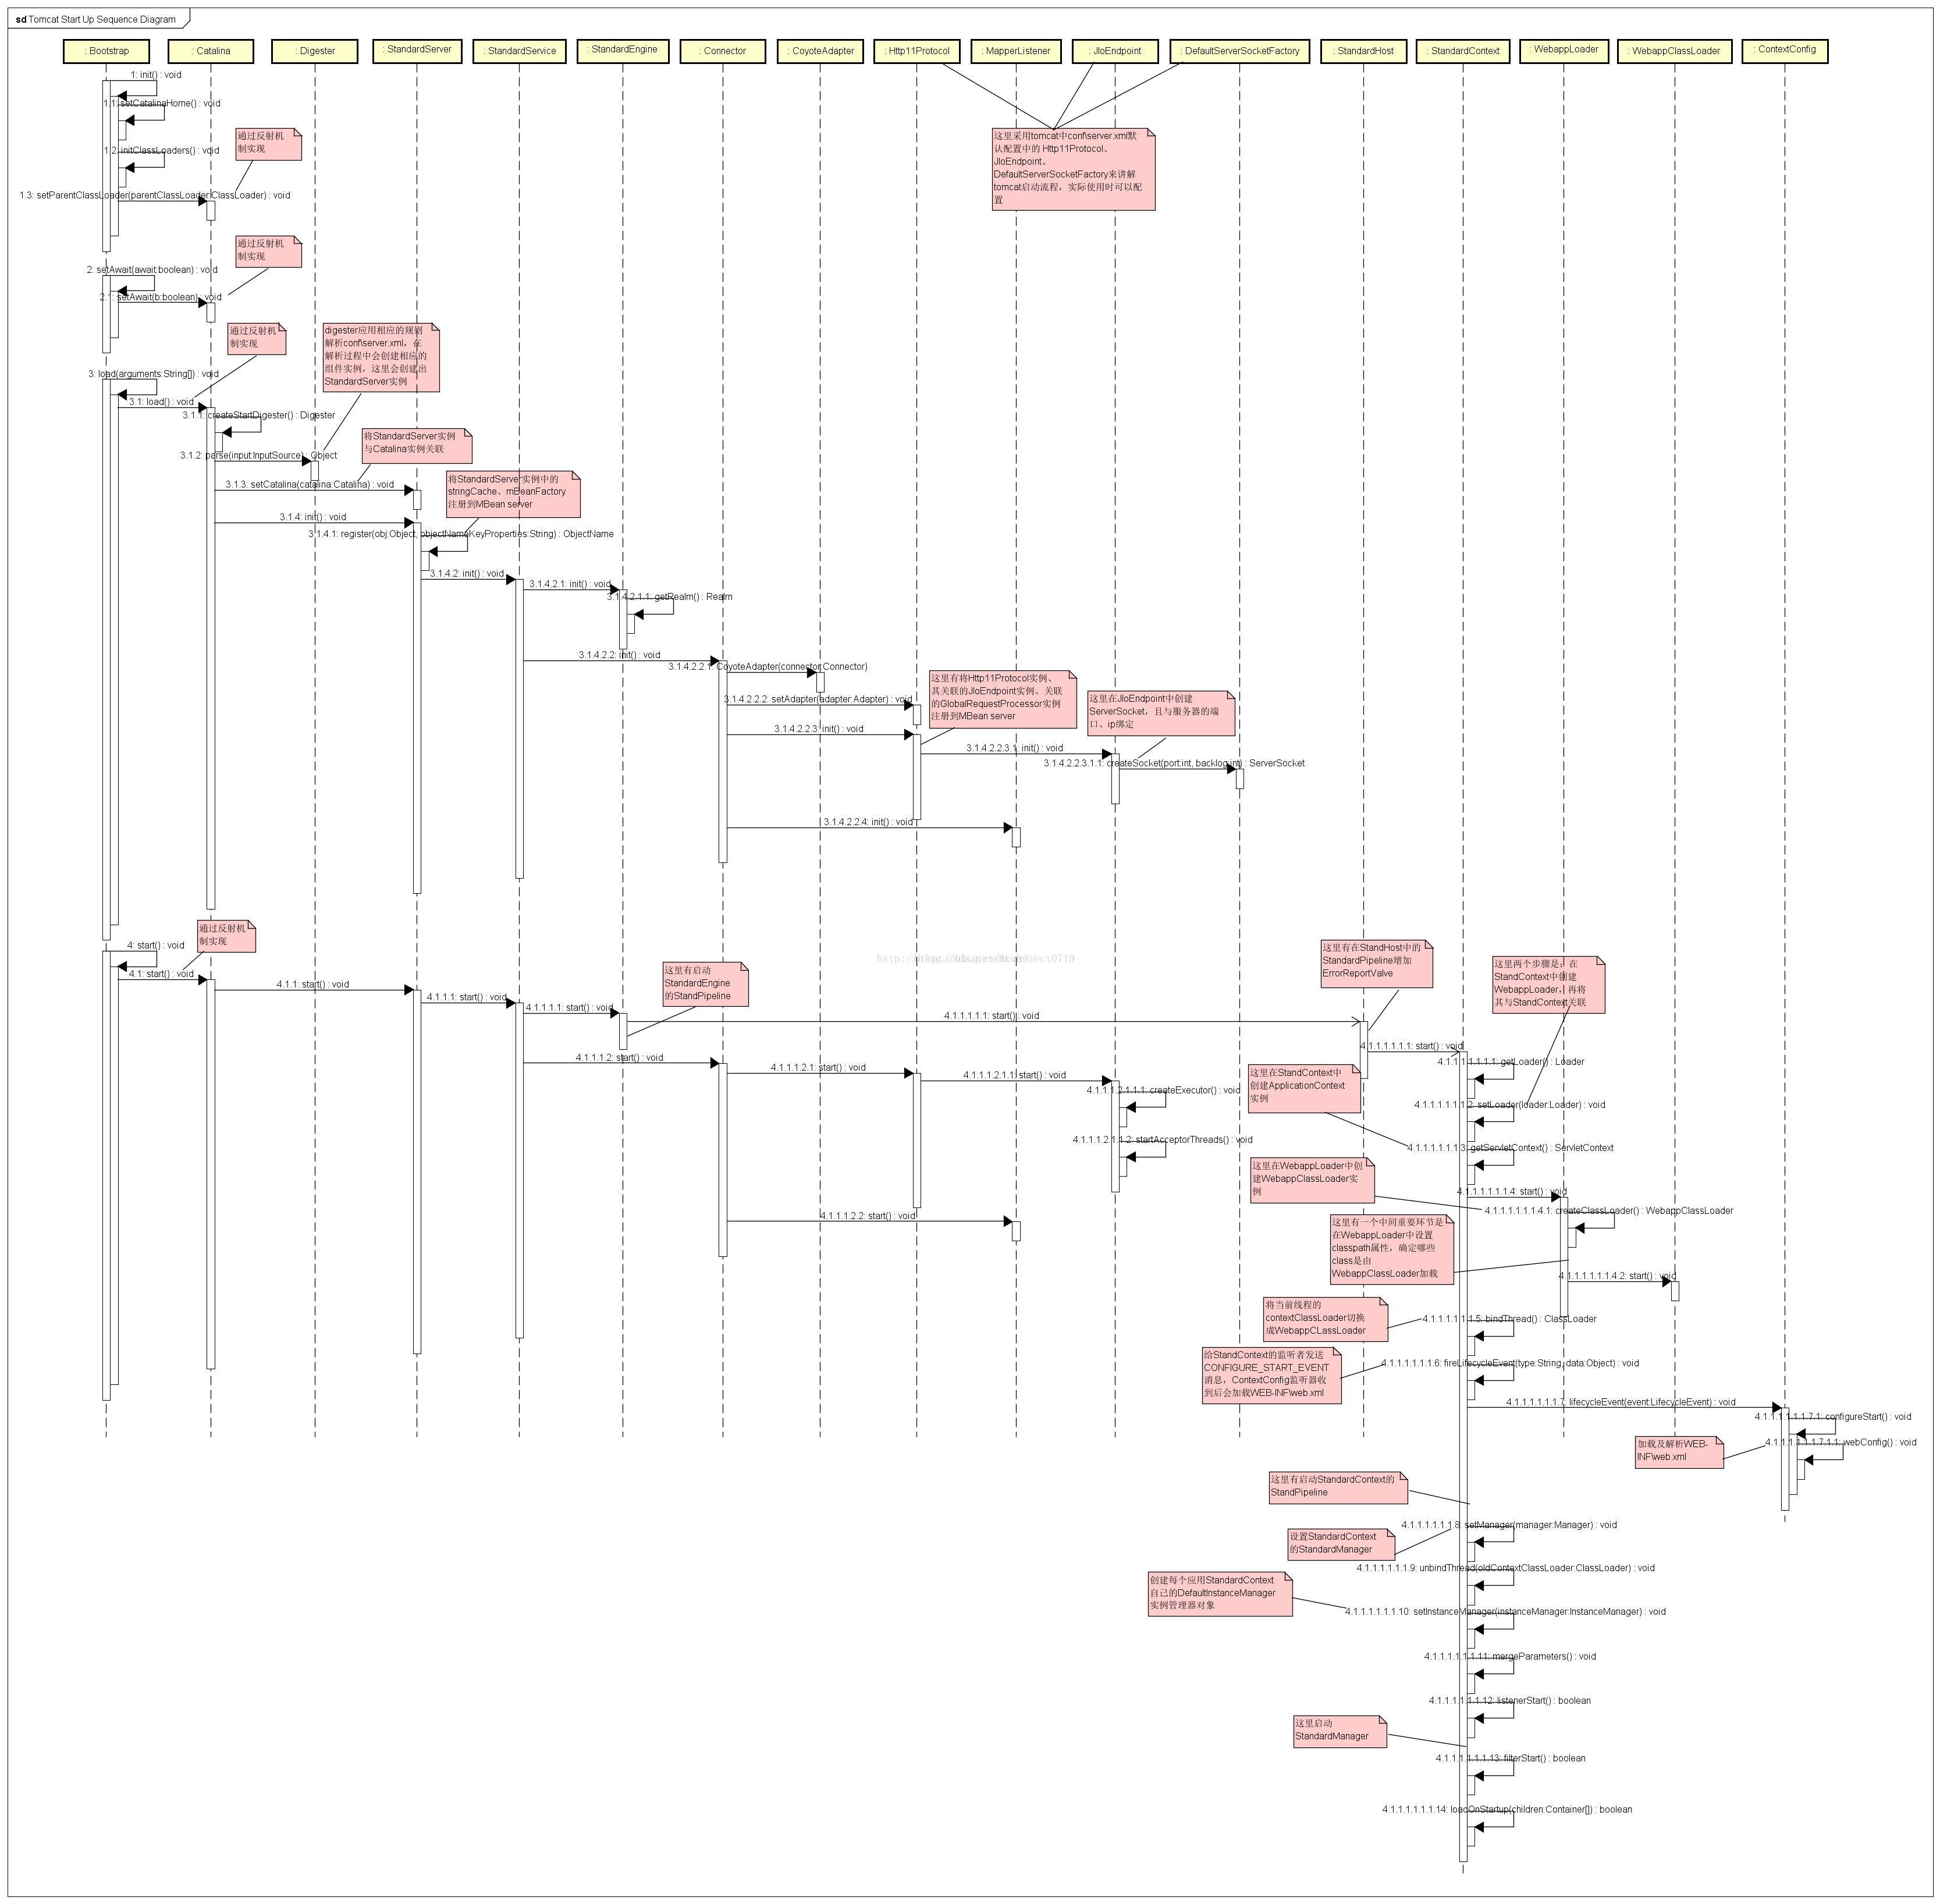Select message '1.3: setParentClassLoader'
This screenshot has height=1904, width=1940.
click(x=155, y=196)
